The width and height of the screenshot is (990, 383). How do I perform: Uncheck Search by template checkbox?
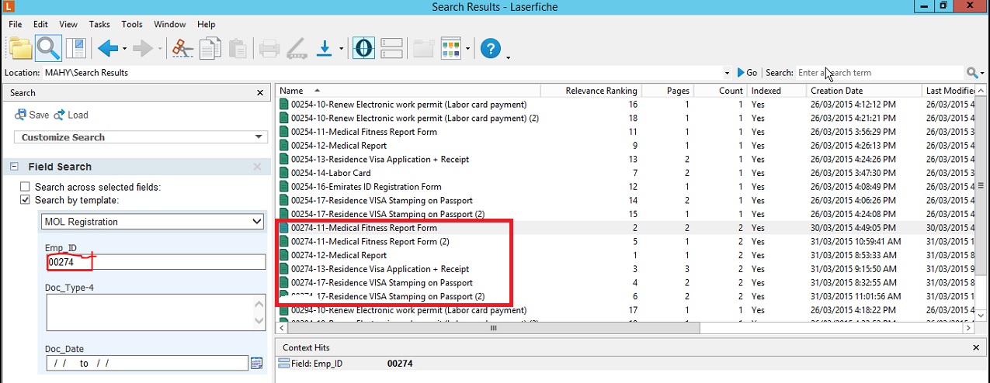(25, 200)
